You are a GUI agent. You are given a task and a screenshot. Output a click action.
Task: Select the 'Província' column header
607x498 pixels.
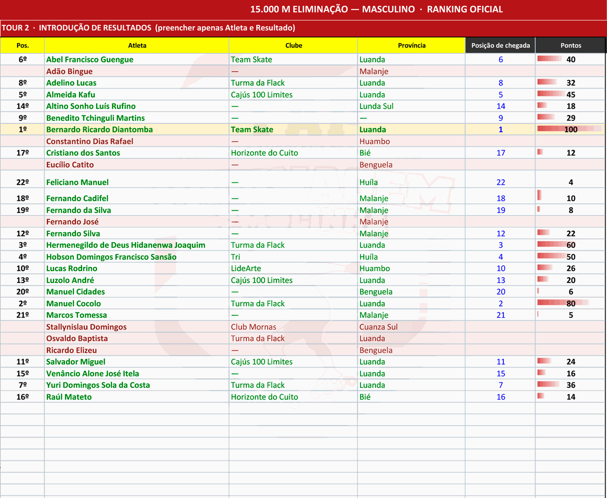point(411,45)
